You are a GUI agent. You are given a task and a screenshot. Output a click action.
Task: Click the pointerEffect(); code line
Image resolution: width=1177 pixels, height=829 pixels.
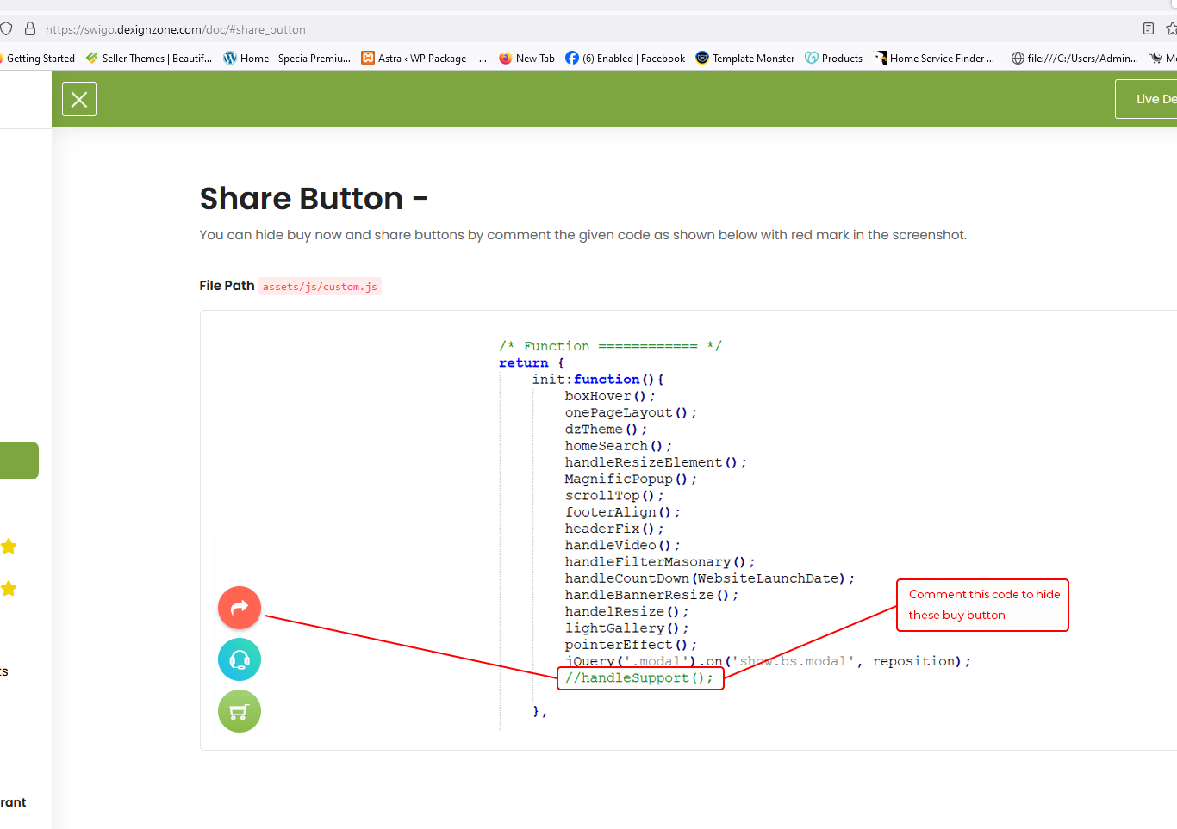631,645
